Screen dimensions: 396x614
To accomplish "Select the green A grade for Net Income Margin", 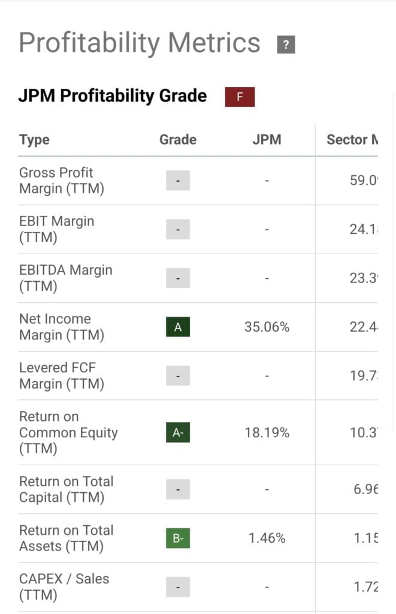I will (x=177, y=327).
